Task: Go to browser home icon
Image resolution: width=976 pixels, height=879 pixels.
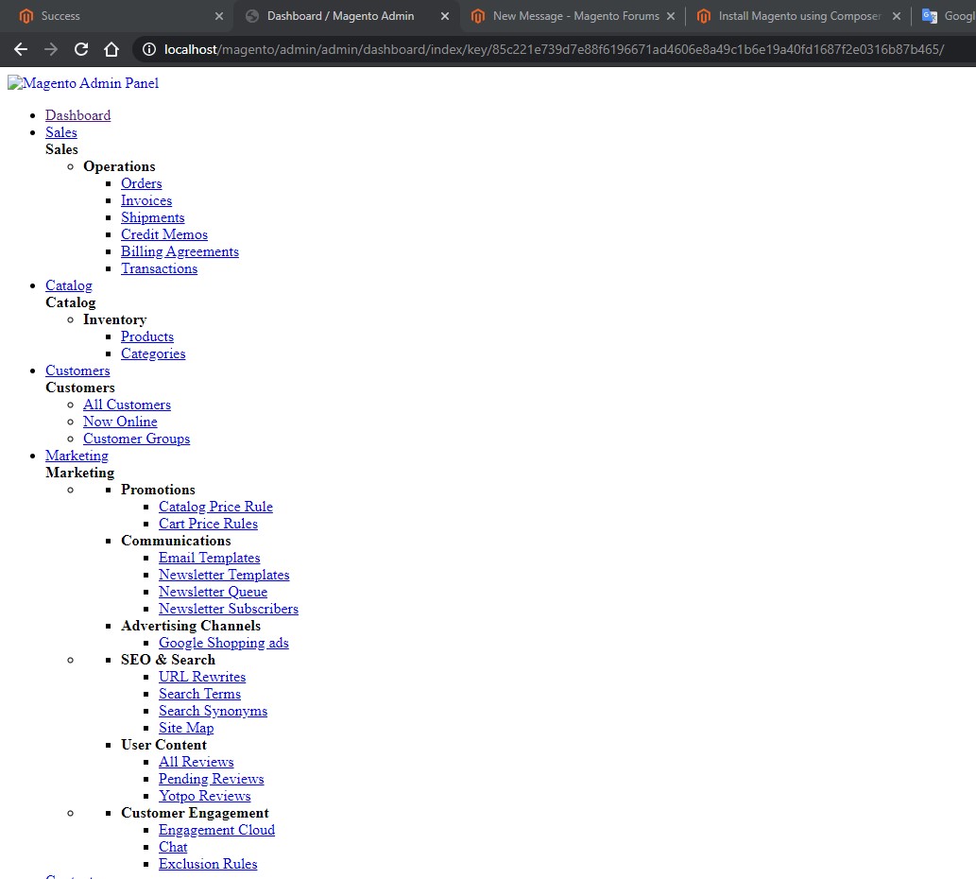Action: (111, 49)
